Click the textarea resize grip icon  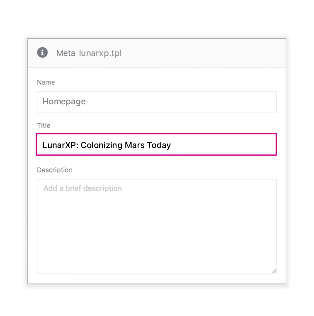(274, 271)
